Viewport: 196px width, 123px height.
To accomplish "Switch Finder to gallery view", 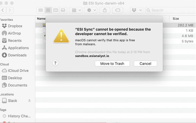I will click(x=63, y=10).
